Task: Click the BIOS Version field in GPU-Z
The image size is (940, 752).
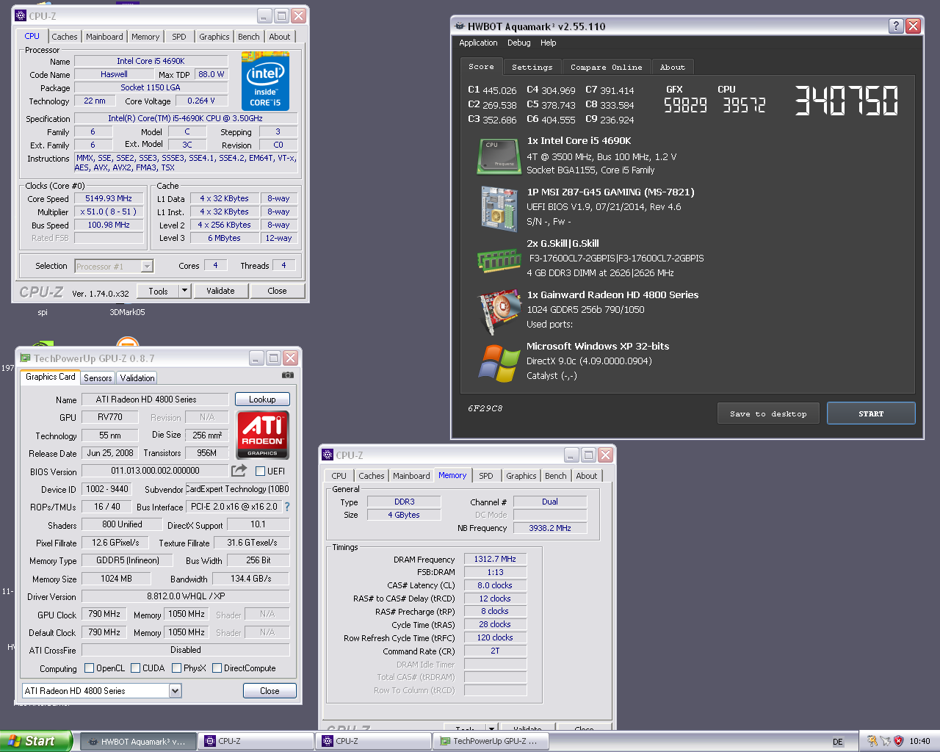Action: coord(155,471)
